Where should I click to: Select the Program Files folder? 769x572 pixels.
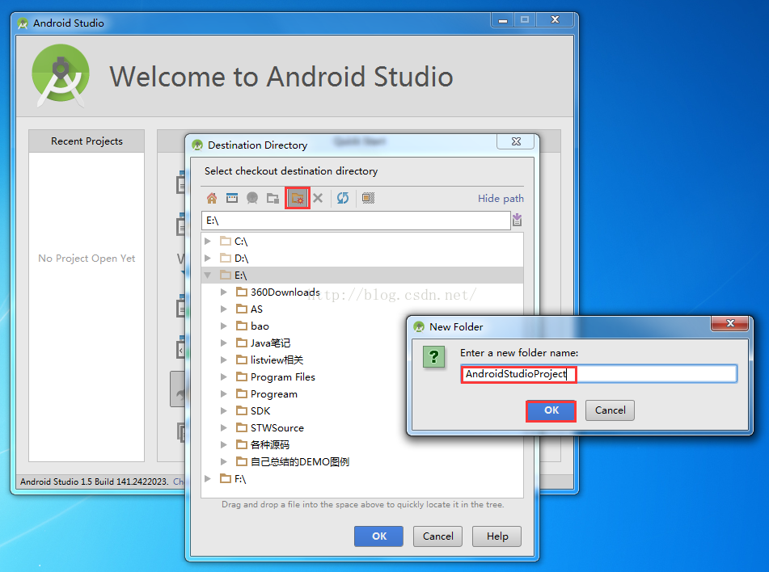(276, 377)
